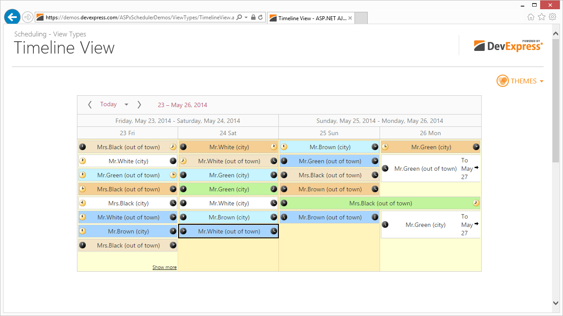
Task: Click end clock icon of Mr.White (city) on Friday
Action: coord(173,161)
